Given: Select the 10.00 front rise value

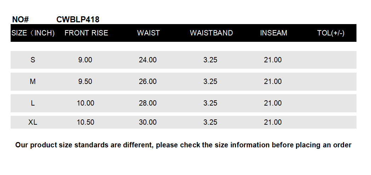Looking at the screenshot, I should [85, 103].
